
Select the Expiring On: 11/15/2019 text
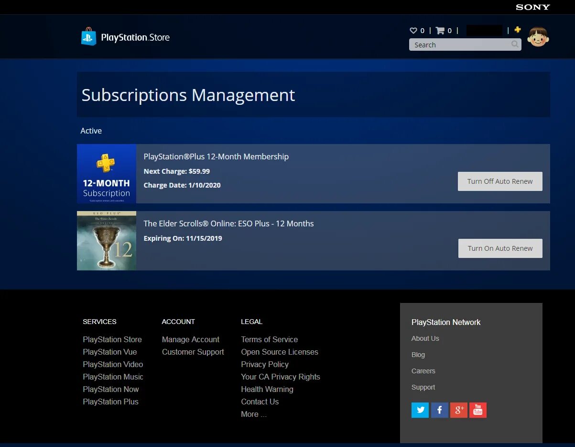point(183,238)
